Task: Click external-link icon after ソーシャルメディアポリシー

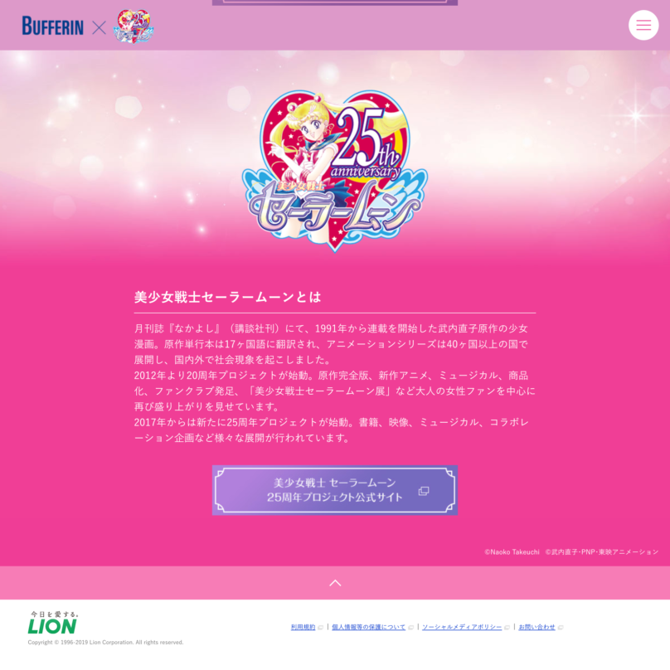Action: (507, 627)
